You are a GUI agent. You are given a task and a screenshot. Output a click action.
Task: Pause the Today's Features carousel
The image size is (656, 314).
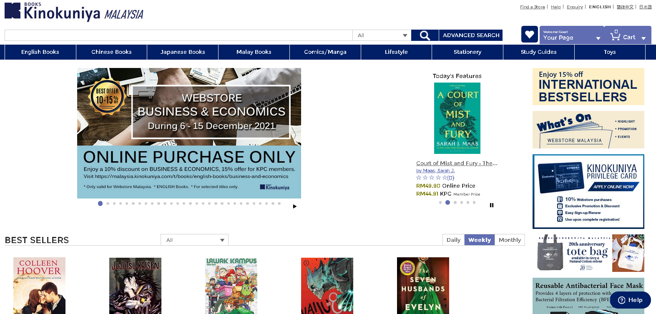pyautogui.click(x=492, y=205)
